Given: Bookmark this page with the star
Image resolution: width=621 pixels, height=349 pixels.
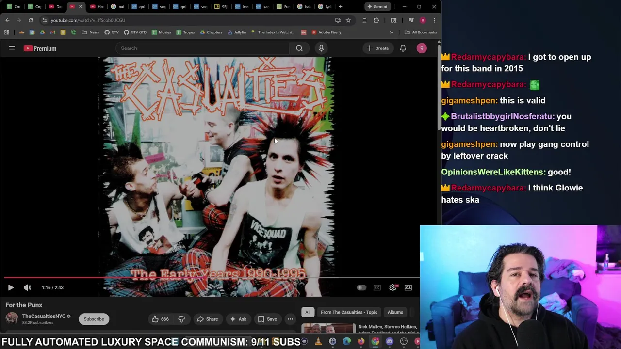Looking at the screenshot, I should (348, 20).
